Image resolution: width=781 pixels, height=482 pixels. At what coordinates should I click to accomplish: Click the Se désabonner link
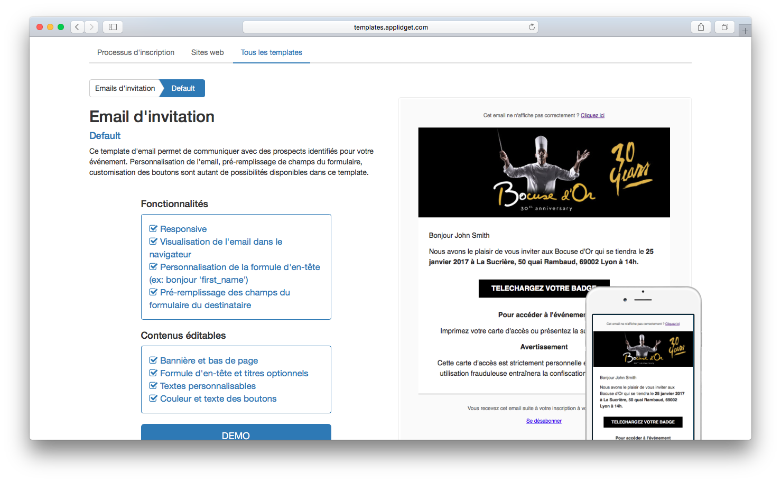pos(544,421)
